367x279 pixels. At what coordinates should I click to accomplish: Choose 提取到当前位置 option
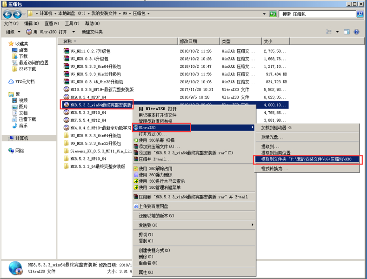pos(307,153)
